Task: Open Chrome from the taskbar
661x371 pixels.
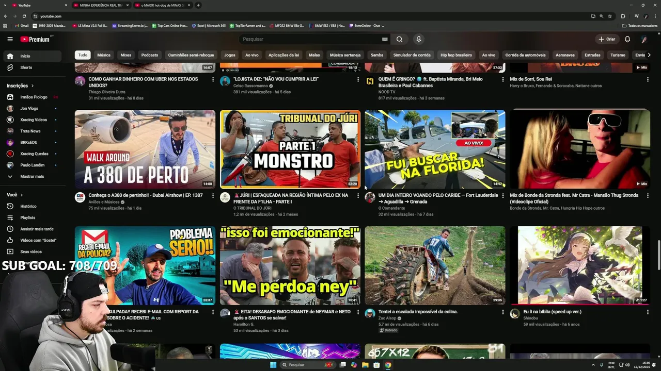Action: 388,365
